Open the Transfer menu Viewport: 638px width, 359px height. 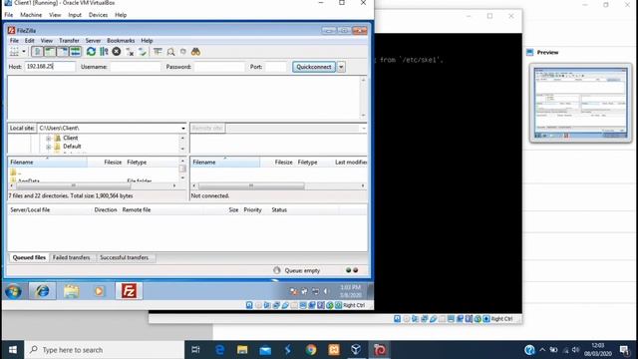pyautogui.click(x=69, y=41)
